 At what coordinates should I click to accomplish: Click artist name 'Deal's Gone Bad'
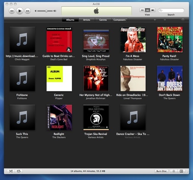pos(59,60)
